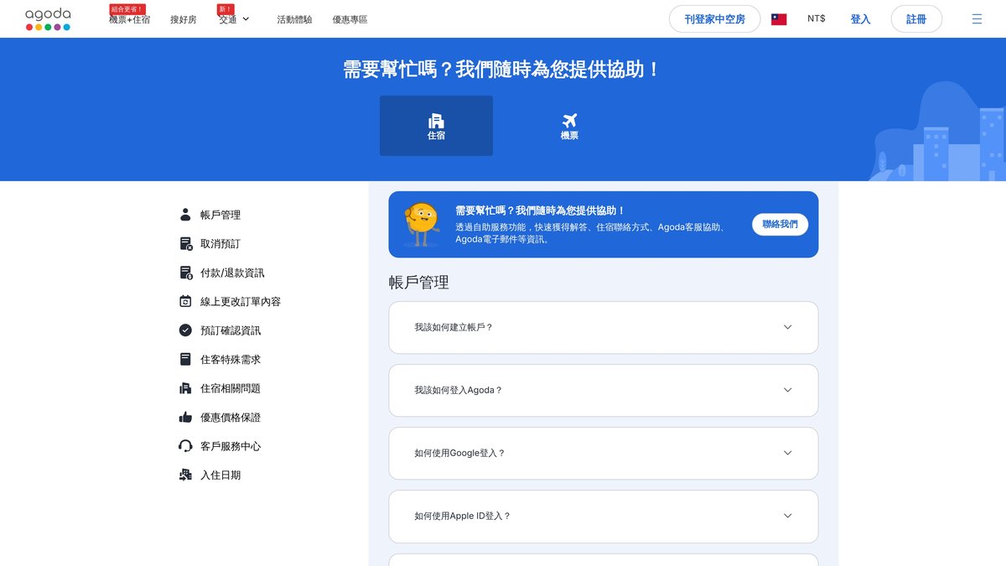Viewport: 1006px width, 566px height.
Task: Click the 登入 link
Action: click(x=860, y=18)
